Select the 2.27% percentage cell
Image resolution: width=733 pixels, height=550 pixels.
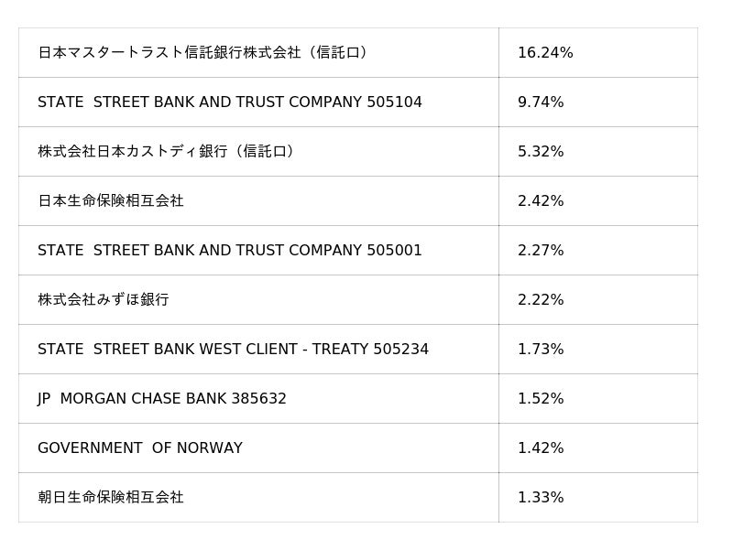pyautogui.click(x=541, y=251)
